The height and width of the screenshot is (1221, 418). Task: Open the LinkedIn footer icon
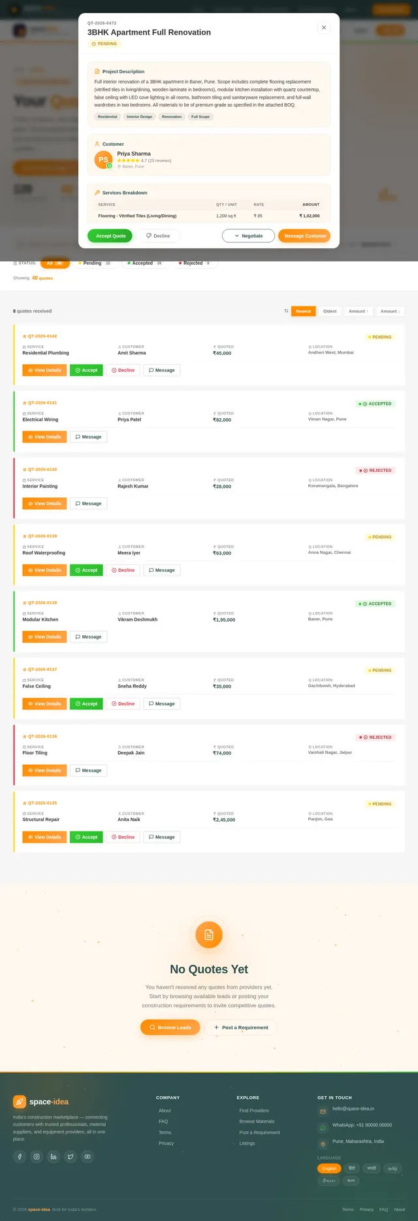(x=54, y=1156)
